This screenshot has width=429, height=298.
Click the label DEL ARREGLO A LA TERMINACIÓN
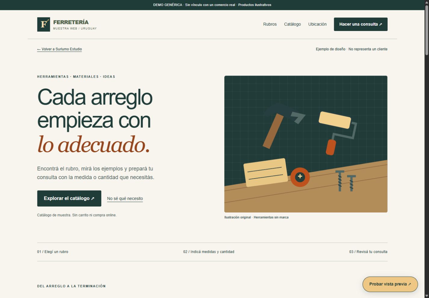[x=71, y=286]
